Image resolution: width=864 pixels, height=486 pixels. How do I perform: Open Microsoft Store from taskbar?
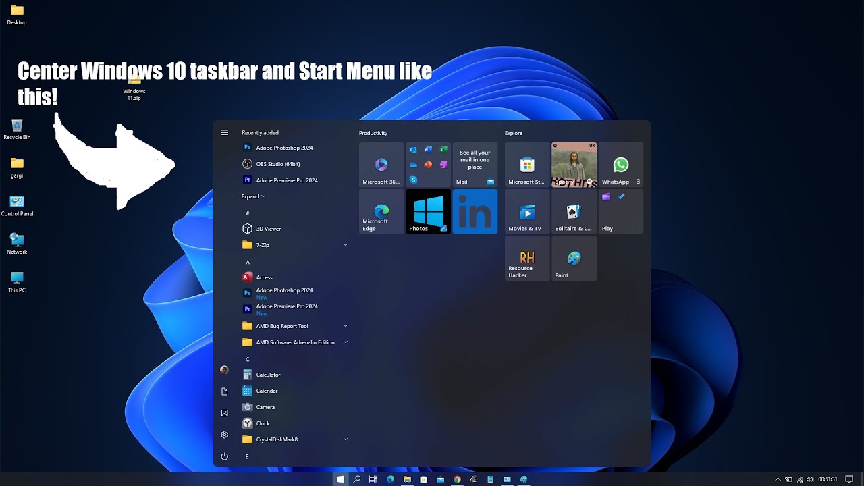pyautogui.click(x=423, y=479)
